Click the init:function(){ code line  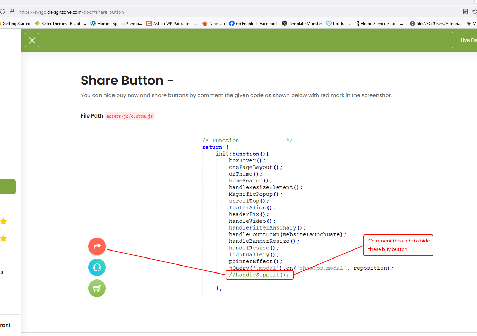tap(242, 154)
